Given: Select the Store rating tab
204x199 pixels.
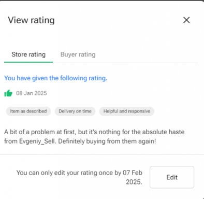Looking at the screenshot, I should (x=28, y=54).
